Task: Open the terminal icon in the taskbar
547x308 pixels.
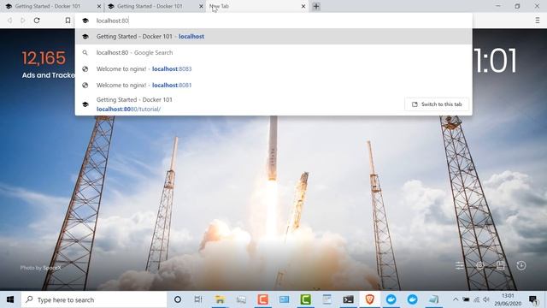Action: click(348, 299)
